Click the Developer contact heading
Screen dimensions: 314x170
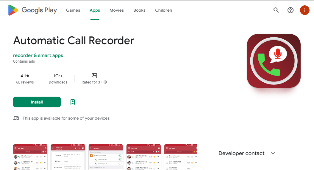click(x=241, y=153)
